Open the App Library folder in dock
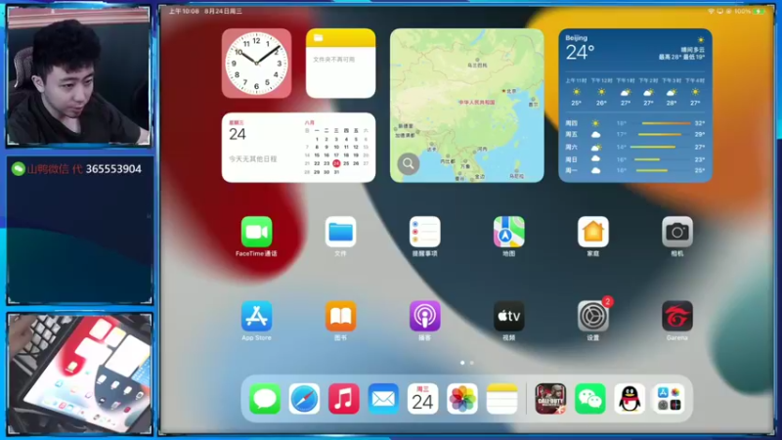 click(x=670, y=399)
